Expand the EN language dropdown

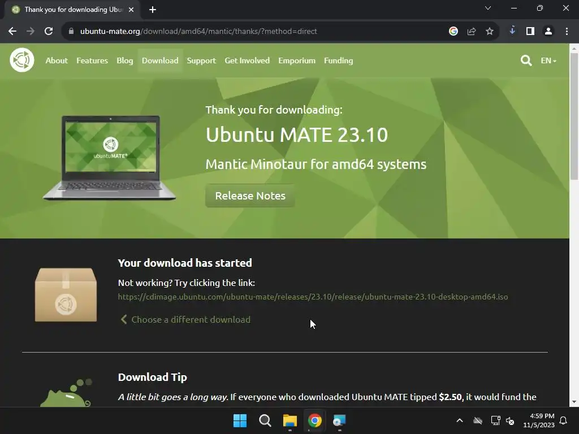click(x=548, y=60)
